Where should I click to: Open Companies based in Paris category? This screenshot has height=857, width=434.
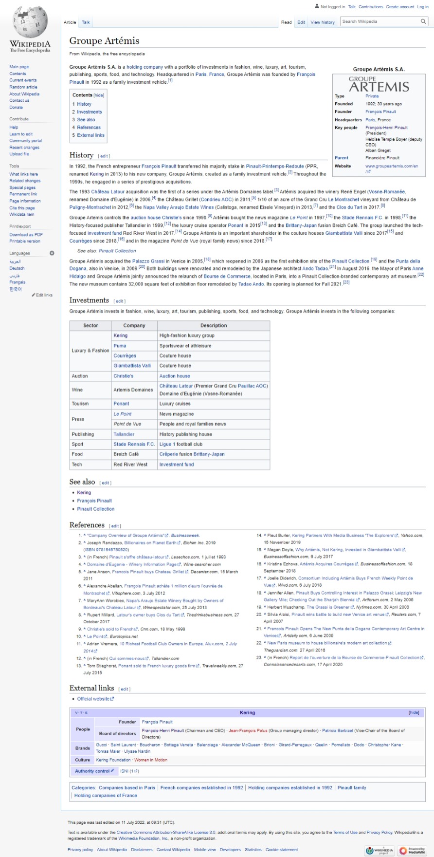point(127,788)
